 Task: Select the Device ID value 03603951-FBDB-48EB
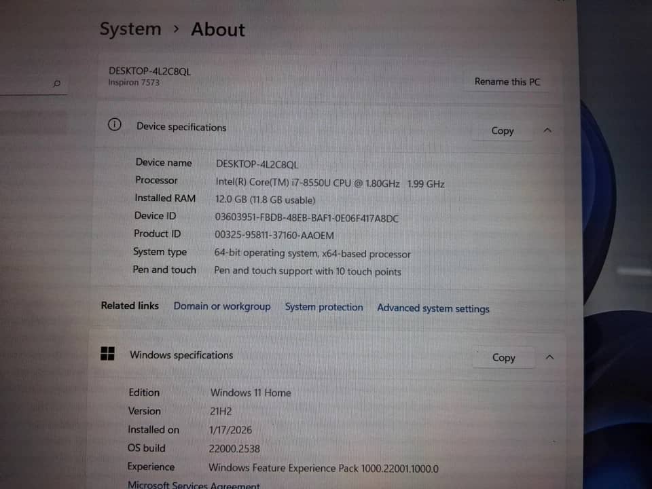point(306,218)
